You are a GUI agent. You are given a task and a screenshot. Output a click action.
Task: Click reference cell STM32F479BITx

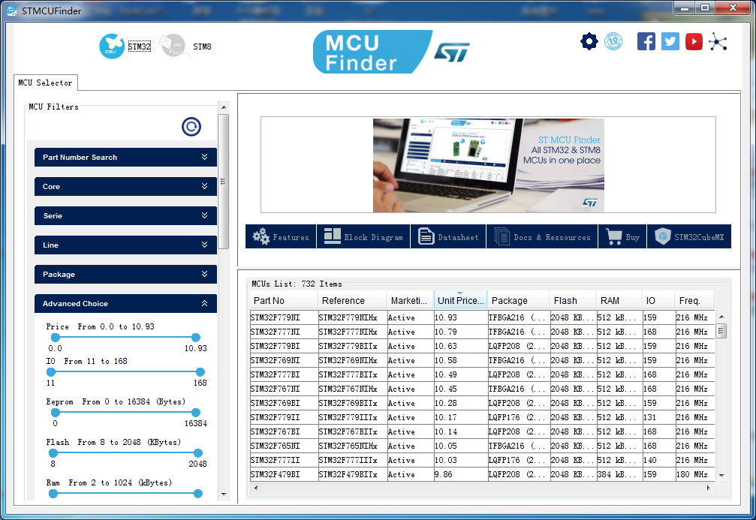(x=352, y=474)
